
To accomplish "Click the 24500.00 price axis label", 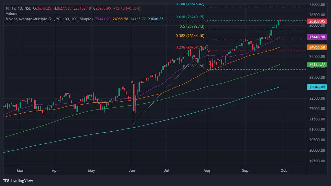I will point(317,57).
